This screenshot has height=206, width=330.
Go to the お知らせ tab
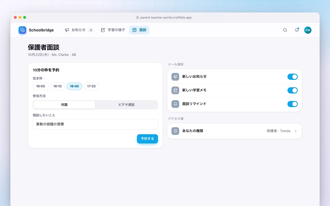[79, 30]
